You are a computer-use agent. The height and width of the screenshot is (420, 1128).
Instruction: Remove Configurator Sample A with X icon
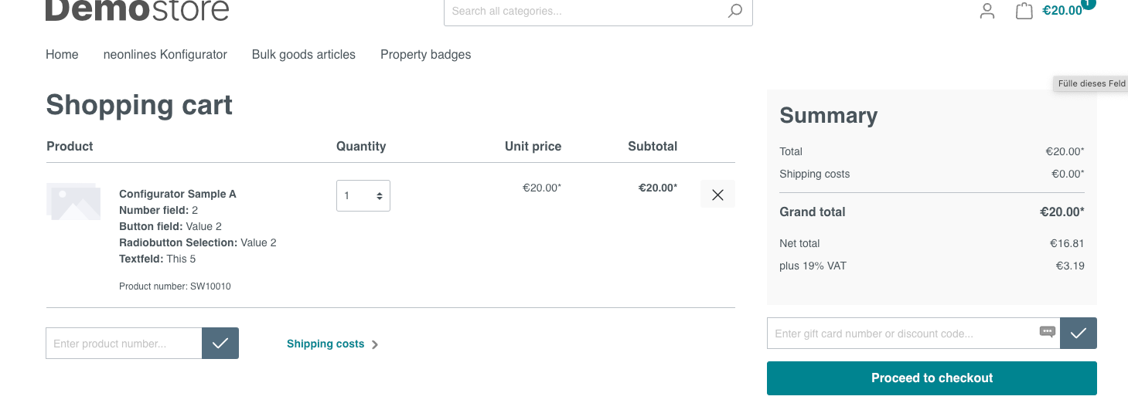[717, 195]
